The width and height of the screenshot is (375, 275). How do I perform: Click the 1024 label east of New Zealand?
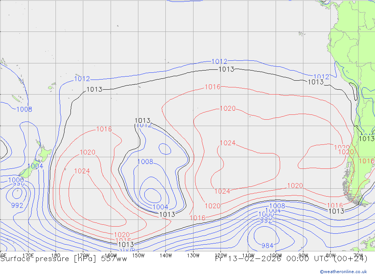(82, 171)
